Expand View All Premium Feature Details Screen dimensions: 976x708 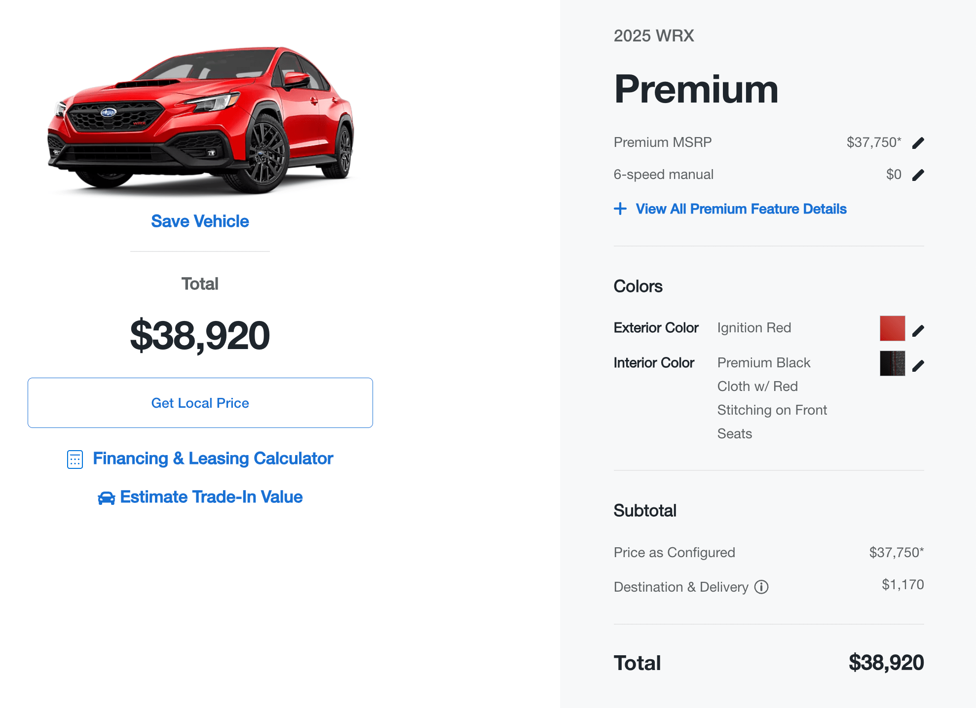pyautogui.click(x=741, y=209)
